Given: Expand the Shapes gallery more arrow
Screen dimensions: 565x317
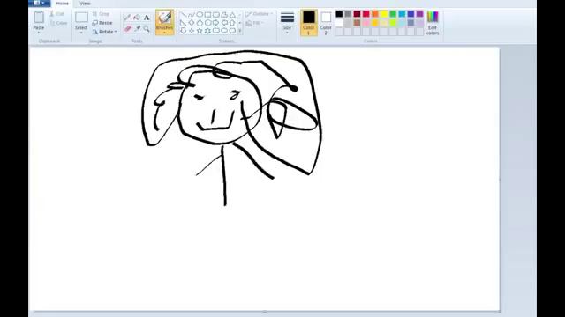Looking at the screenshot, I should pos(240,31).
